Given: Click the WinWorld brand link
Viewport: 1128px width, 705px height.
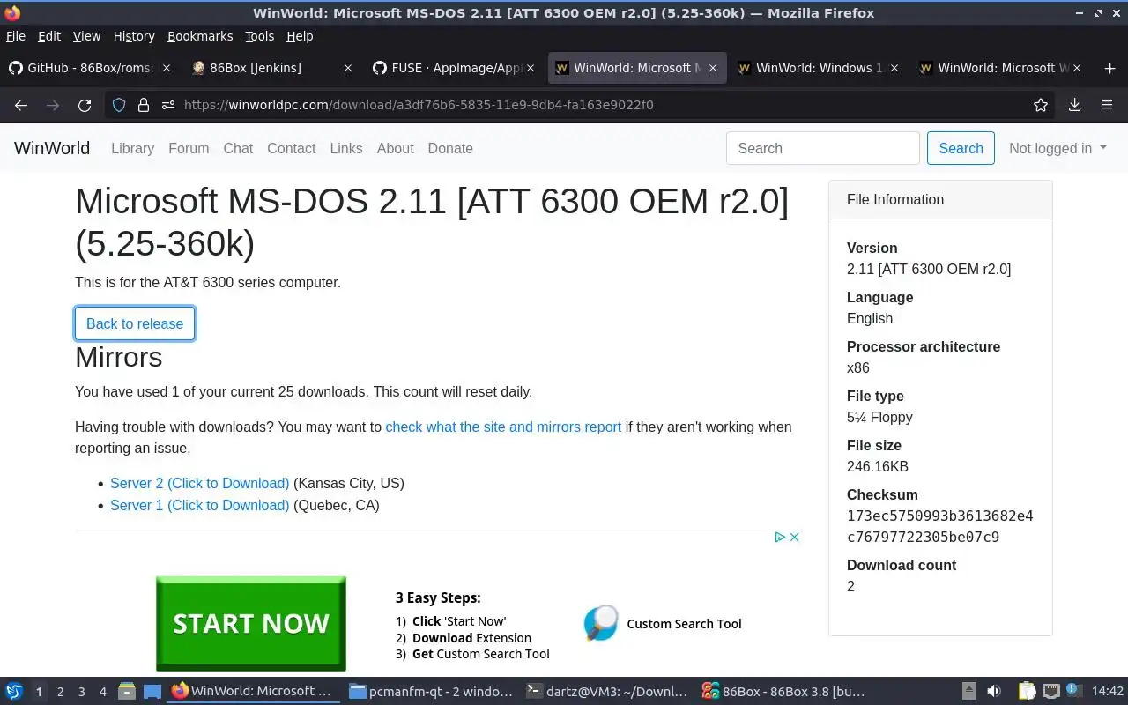Looking at the screenshot, I should tap(52, 148).
